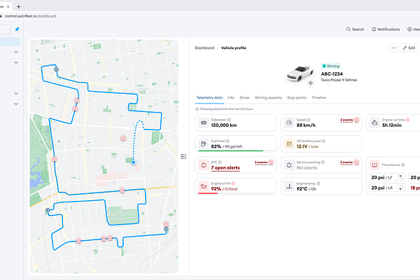
Task: Open Search in the top bar
Action: (x=355, y=29)
